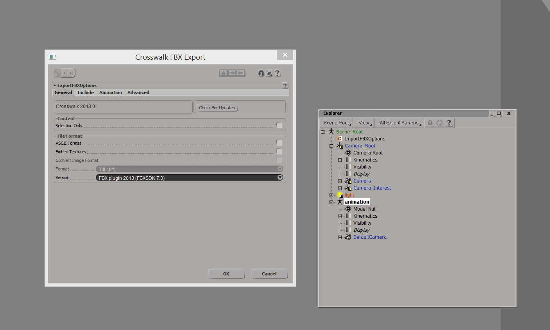Switch to the General tab
Screen dimensions: 550x330
(63, 92)
